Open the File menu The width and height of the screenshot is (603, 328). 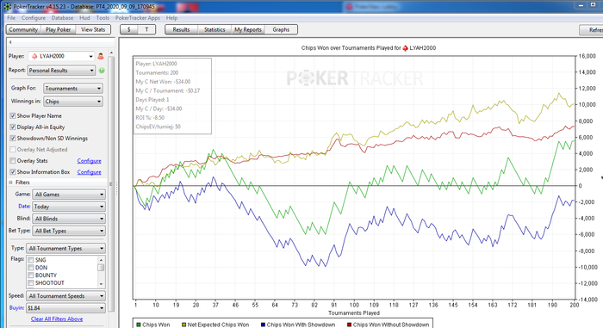(11, 18)
